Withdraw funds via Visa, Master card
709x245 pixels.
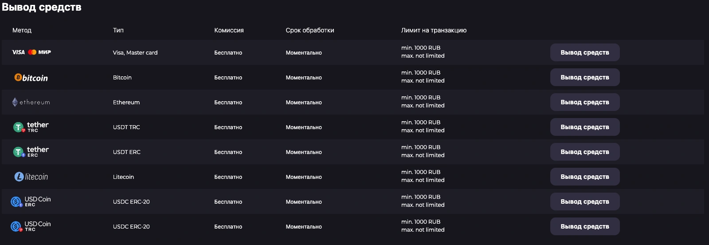[x=584, y=52]
